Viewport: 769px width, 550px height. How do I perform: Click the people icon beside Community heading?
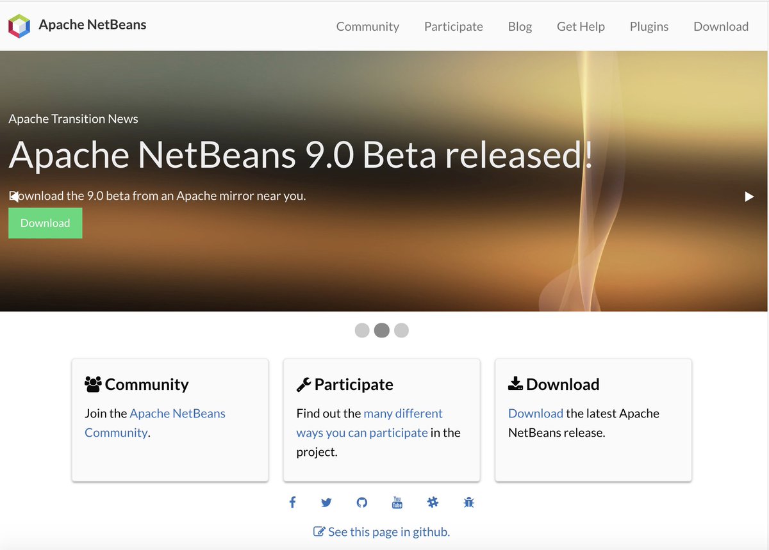click(93, 384)
